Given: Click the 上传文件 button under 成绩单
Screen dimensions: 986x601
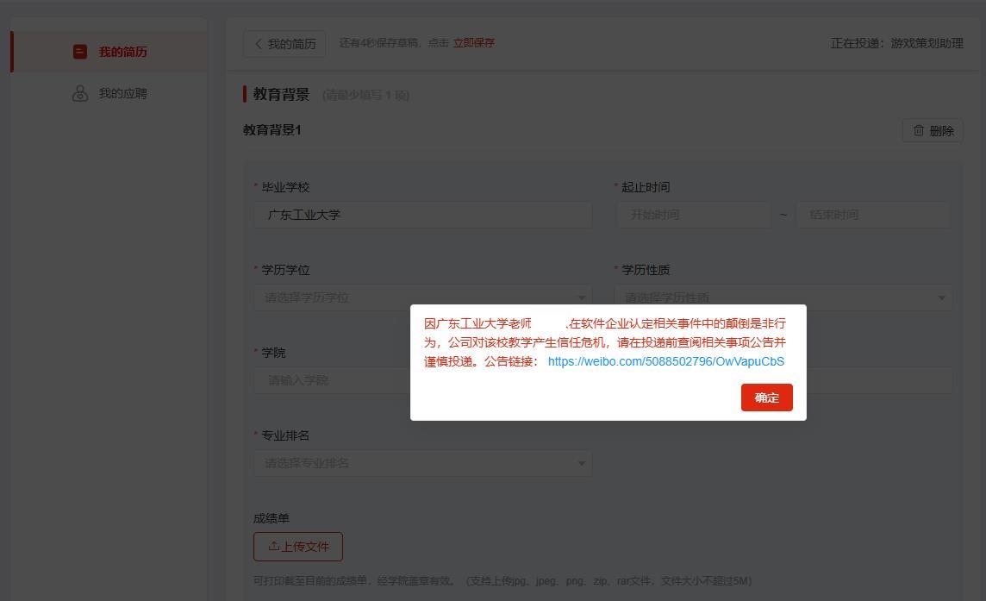Looking at the screenshot, I should pyautogui.click(x=297, y=546).
